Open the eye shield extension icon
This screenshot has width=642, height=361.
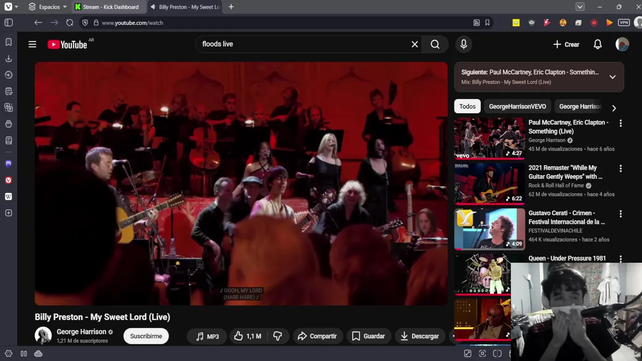[x=532, y=23]
